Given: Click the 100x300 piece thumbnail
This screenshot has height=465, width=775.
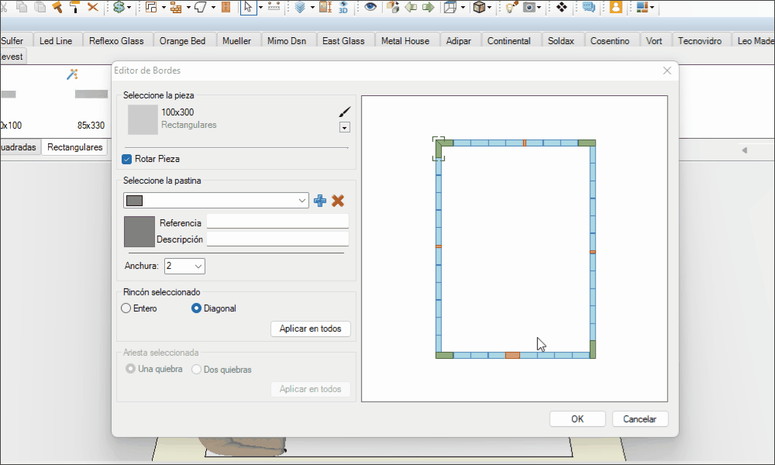Looking at the screenshot, I should [143, 119].
